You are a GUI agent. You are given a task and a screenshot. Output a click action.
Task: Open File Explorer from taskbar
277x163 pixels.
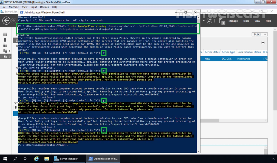47,159
